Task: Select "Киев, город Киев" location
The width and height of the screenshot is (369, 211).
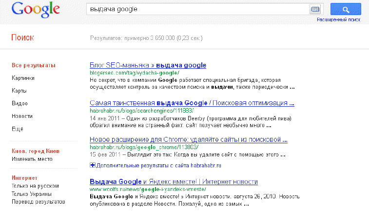Action: [36, 151]
